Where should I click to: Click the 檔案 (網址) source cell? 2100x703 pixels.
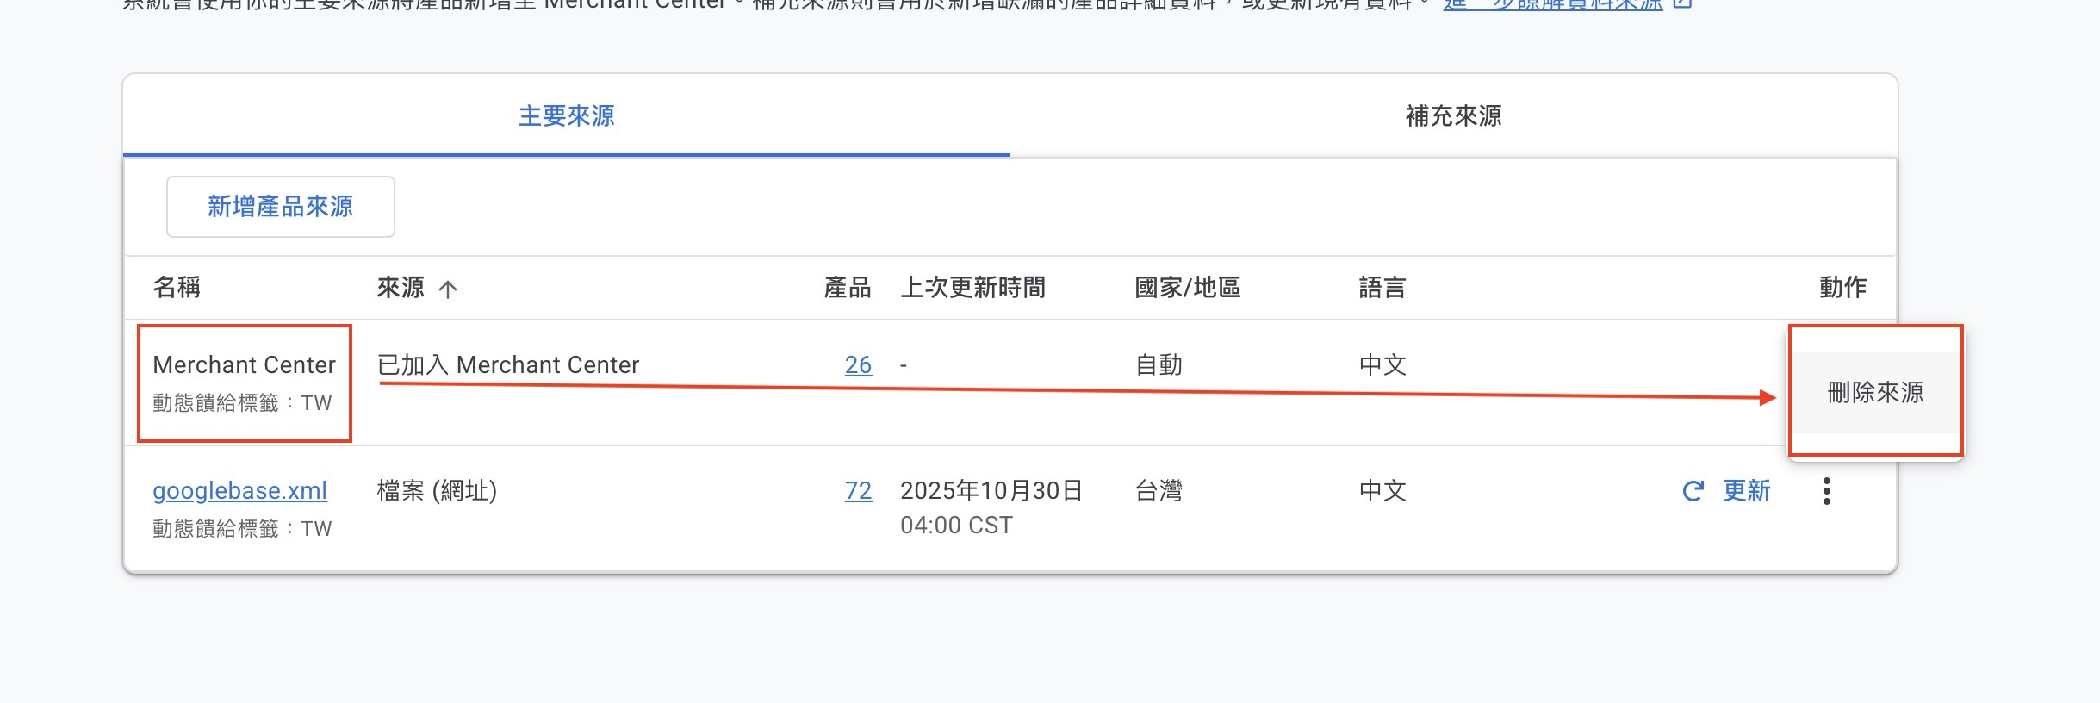437,491
